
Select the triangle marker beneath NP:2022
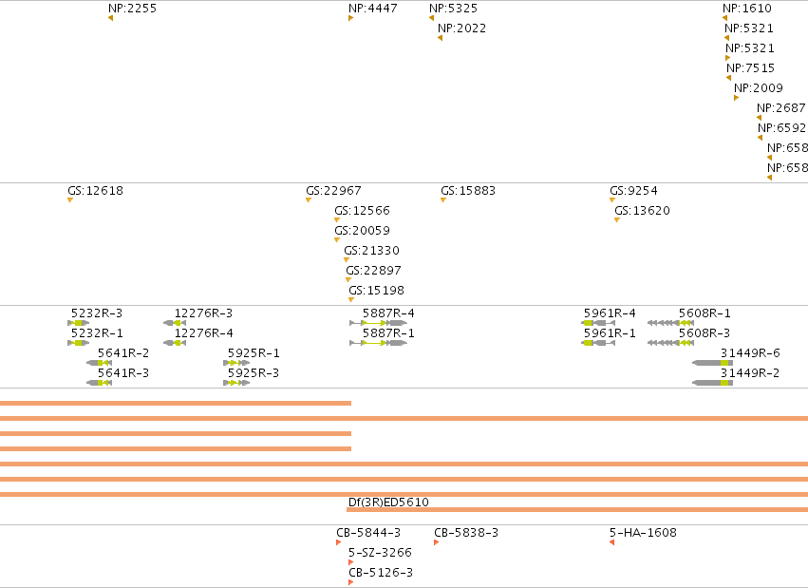click(x=440, y=38)
